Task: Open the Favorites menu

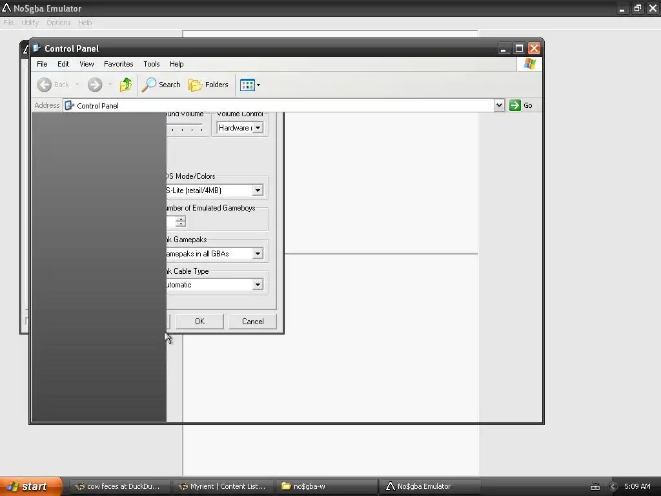Action: tap(119, 64)
